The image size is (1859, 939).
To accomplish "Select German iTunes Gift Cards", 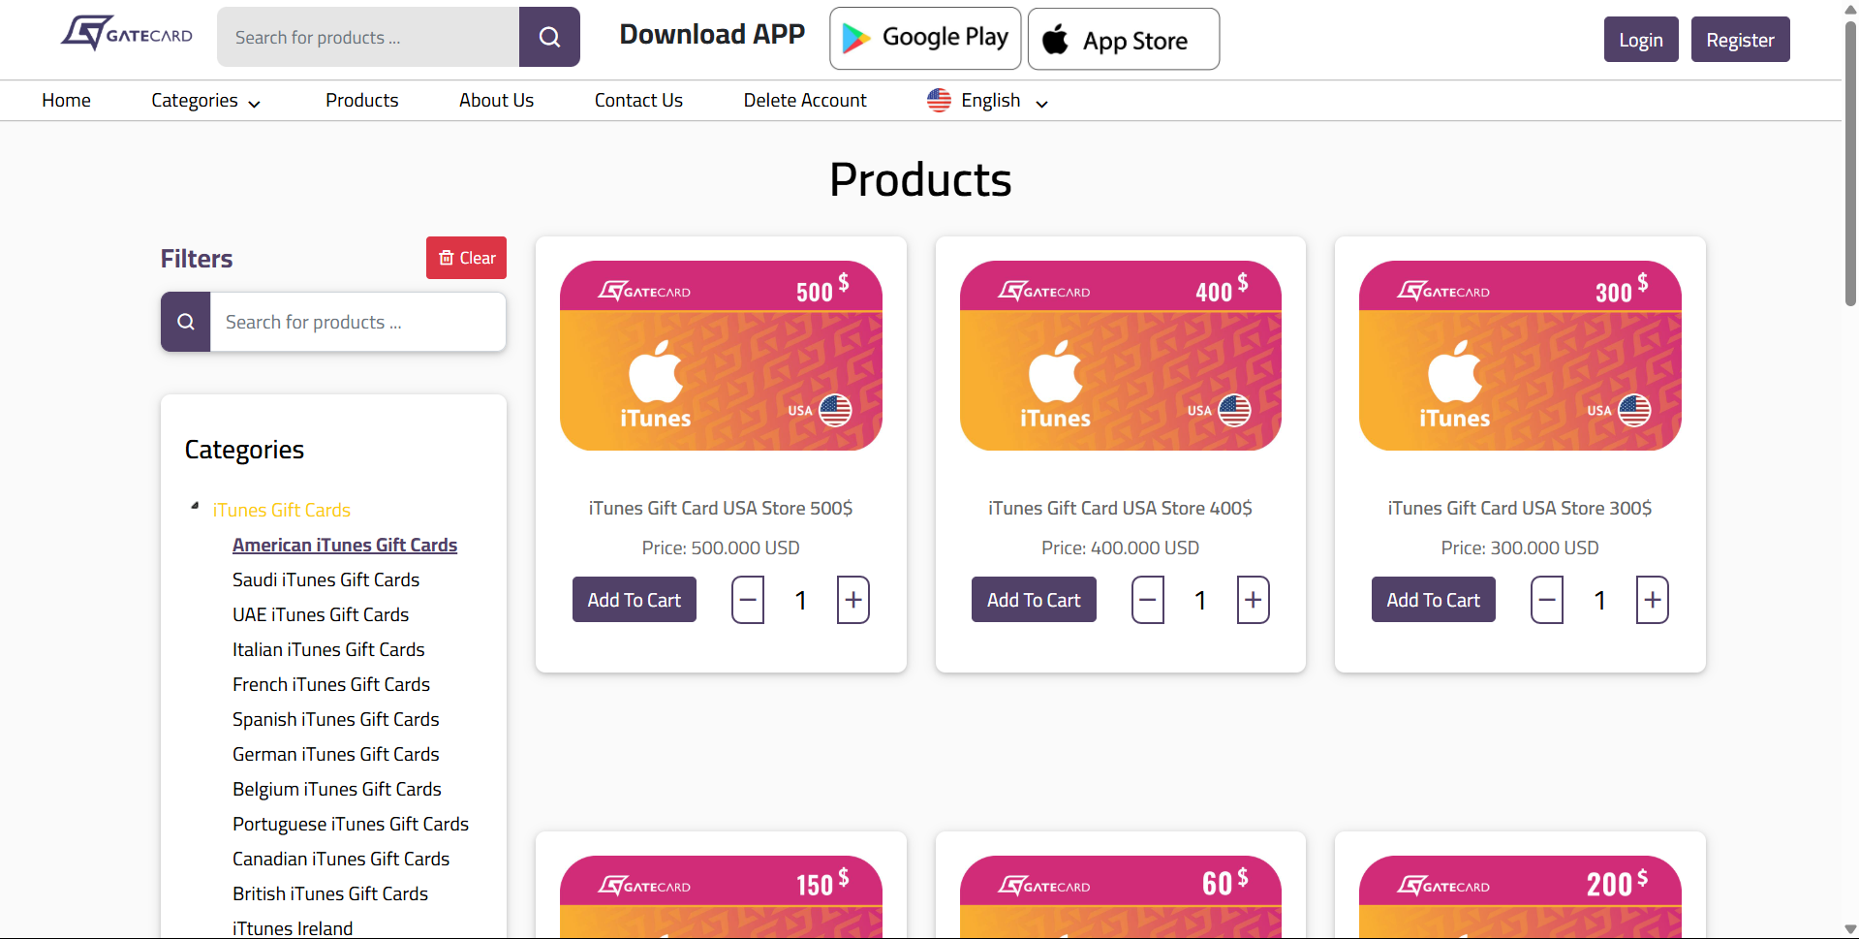I will [336, 754].
